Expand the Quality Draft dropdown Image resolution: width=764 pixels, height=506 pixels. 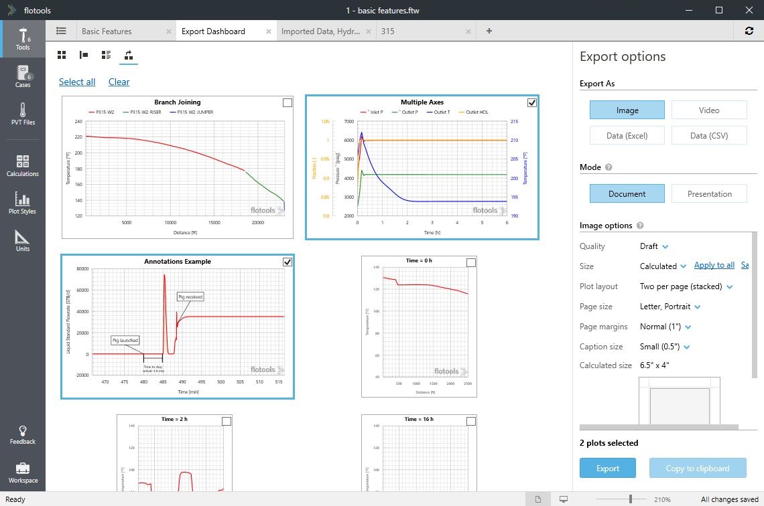[654, 246]
